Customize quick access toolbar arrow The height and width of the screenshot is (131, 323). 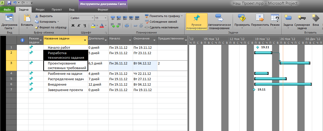pyautogui.click(x=32, y=3)
